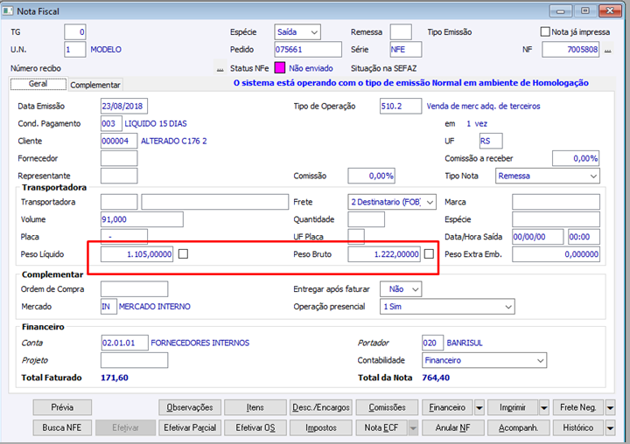630x444 pixels.
Task: Open the lookup ellipsis next to NF number
Action: 608,50
